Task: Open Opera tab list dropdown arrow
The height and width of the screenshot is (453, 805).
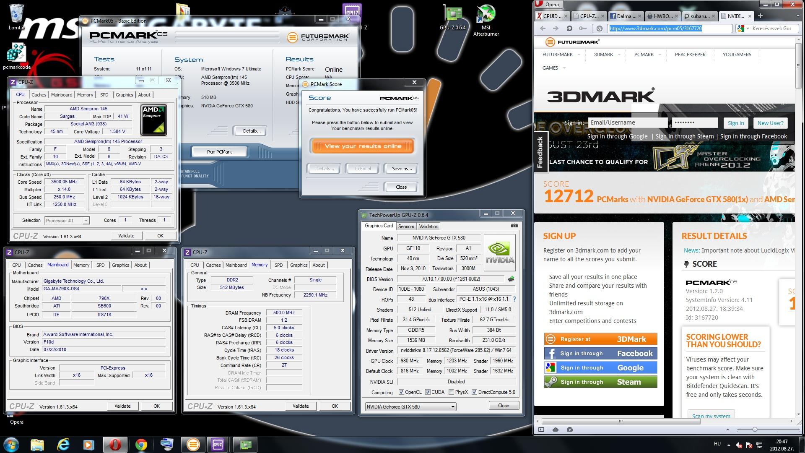Action: [x=797, y=16]
